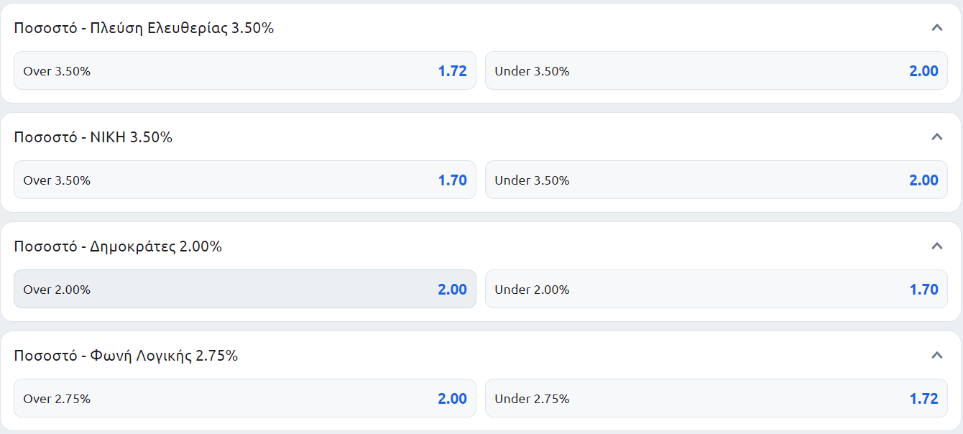Screen dimensions: 963x434
Task: Select Under 3.50% for Πλεύση Ελευθερίας
Action: 717,70
